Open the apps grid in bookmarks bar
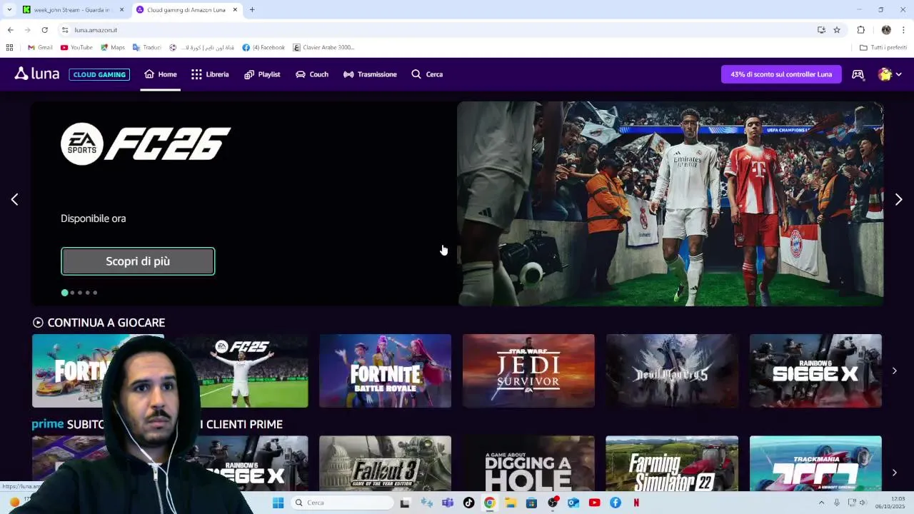The image size is (914, 514). [9, 48]
